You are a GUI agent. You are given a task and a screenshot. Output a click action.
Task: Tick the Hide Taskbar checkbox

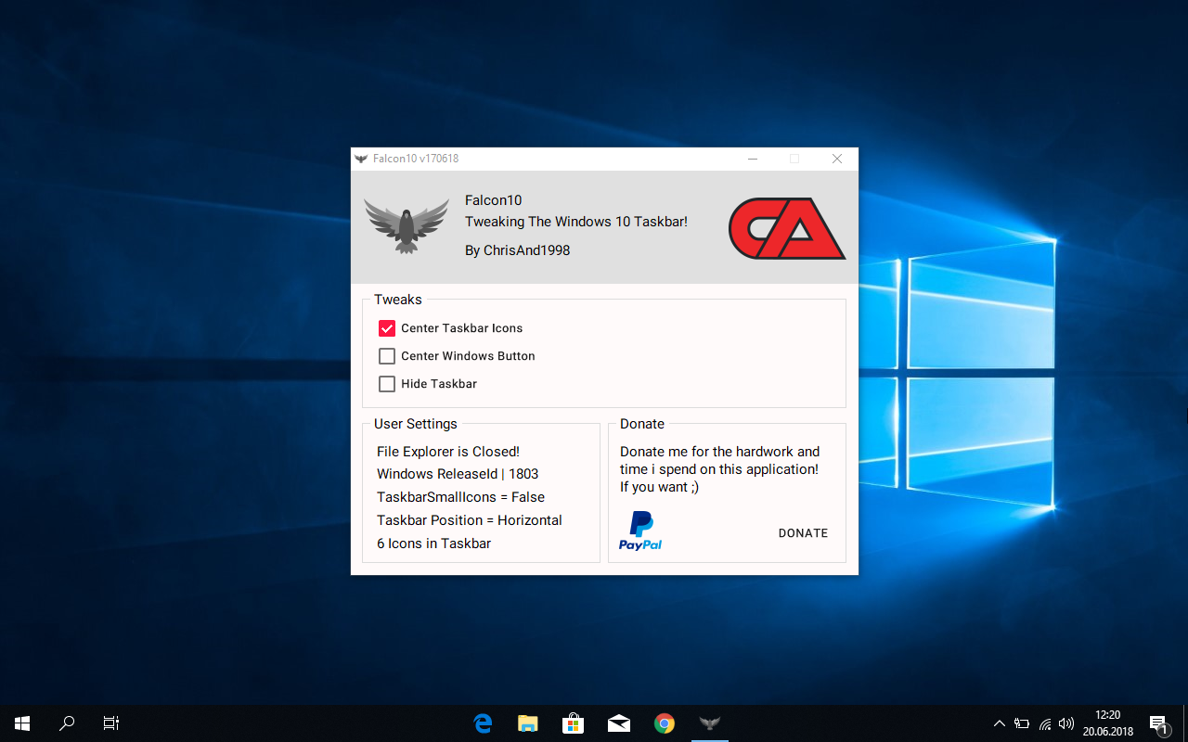(x=387, y=384)
